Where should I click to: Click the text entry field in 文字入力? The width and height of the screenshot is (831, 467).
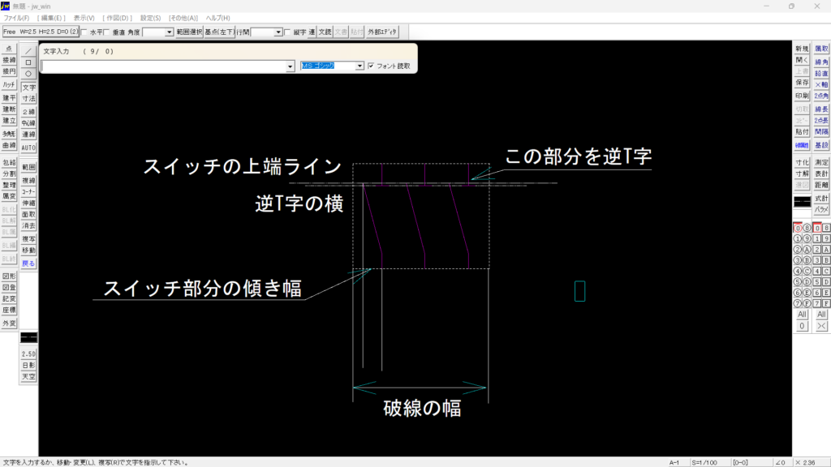(162, 66)
